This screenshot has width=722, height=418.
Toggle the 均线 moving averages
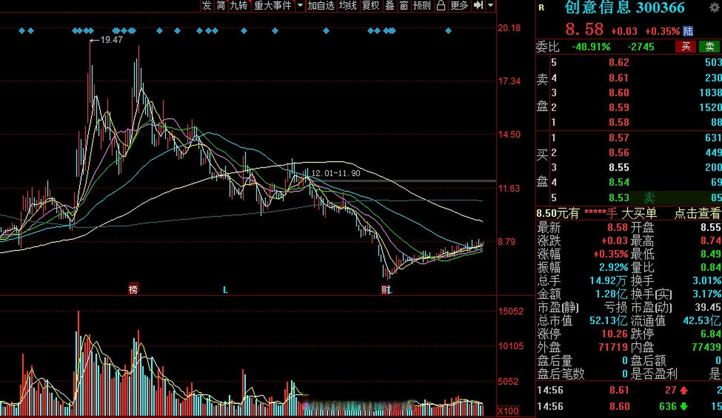coord(348,6)
